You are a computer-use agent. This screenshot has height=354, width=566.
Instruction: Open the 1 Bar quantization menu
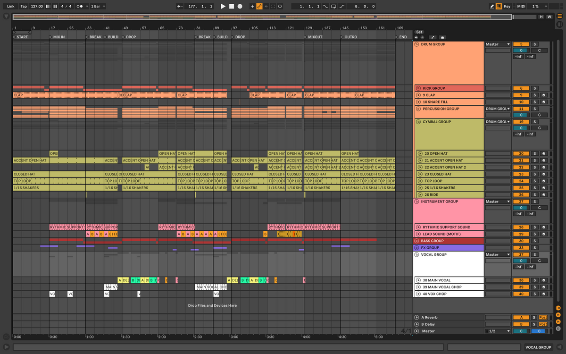(98, 6)
